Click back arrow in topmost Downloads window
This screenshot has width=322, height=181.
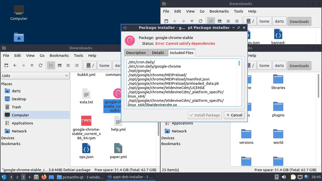(175, 21)
